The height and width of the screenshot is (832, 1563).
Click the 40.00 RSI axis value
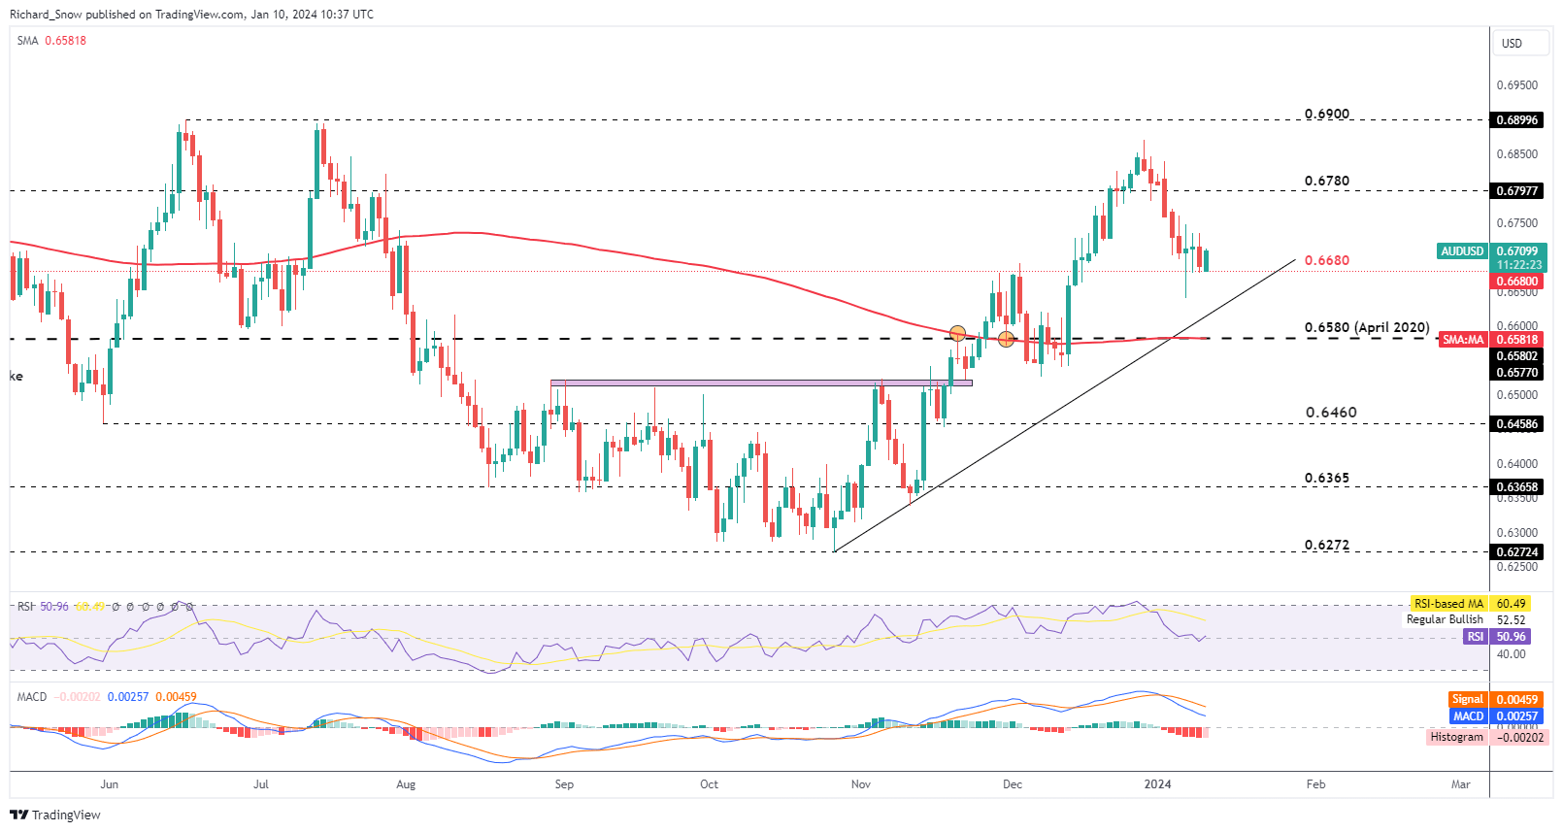1511,654
